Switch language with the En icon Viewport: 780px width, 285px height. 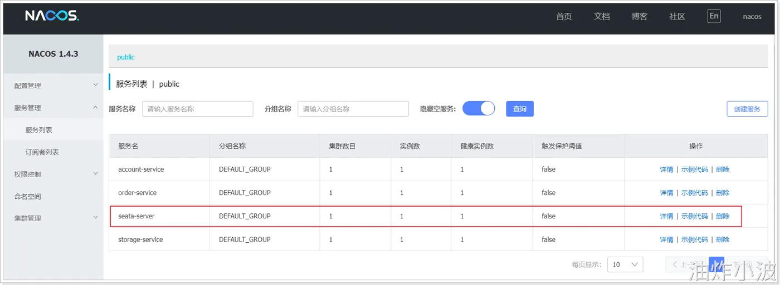pyautogui.click(x=714, y=16)
